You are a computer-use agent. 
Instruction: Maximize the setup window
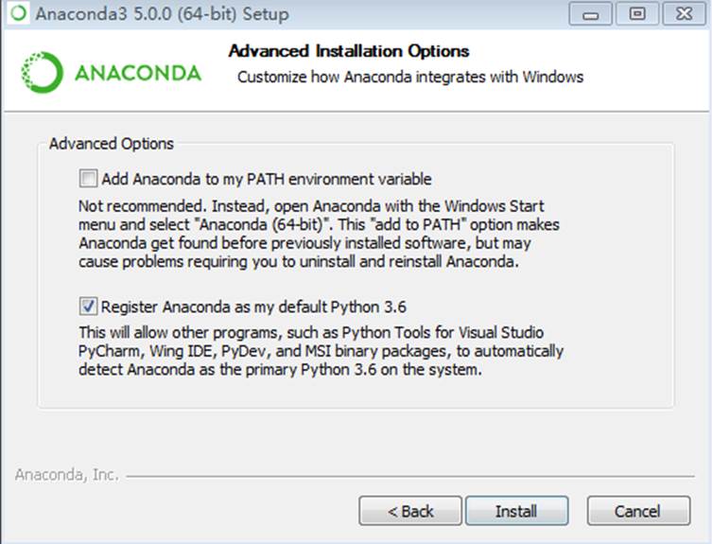(637, 13)
